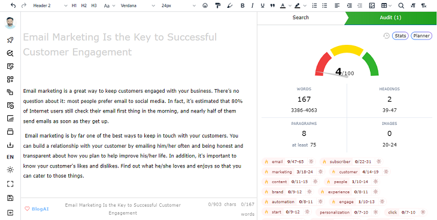The width and height of the screenshot is (437, 220).
Task: Open the text highlight color picker
Action: (x=300, y=5)
